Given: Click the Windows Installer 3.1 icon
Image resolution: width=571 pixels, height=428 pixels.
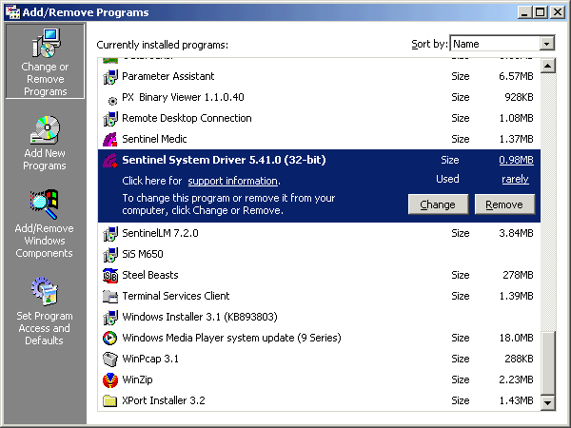Looking at the screenshot, I should pyautogui.click(x=110, y=317).
